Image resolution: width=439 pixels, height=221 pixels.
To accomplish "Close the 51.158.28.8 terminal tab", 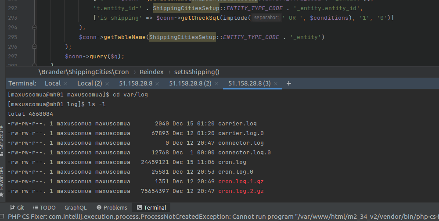I will [157, 84].
